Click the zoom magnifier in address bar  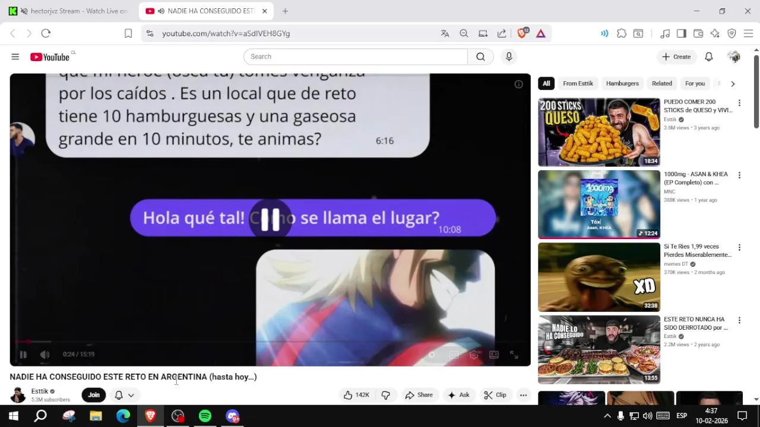coord(464,33)
